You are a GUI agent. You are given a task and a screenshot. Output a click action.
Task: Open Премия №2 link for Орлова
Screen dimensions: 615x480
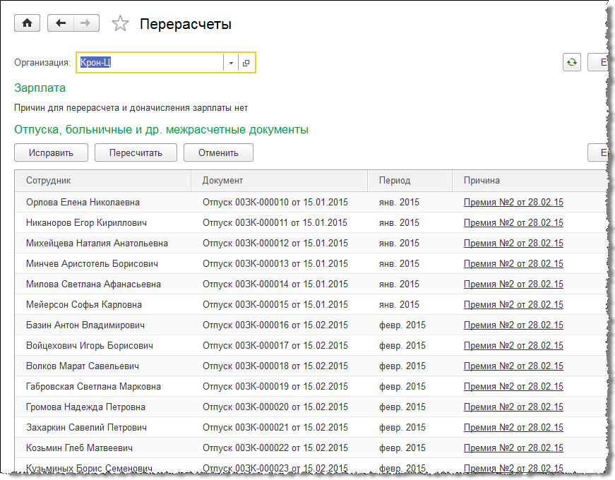coord(513,202)
